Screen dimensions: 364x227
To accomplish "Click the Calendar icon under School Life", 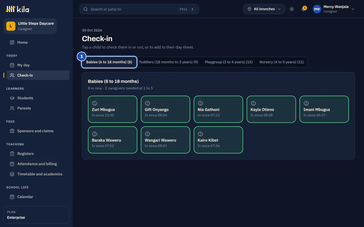I will point(12,197).
